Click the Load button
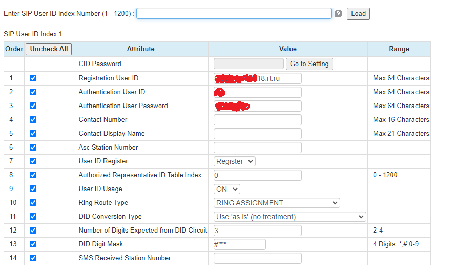 pyautogui.click(x=358, y=14)
